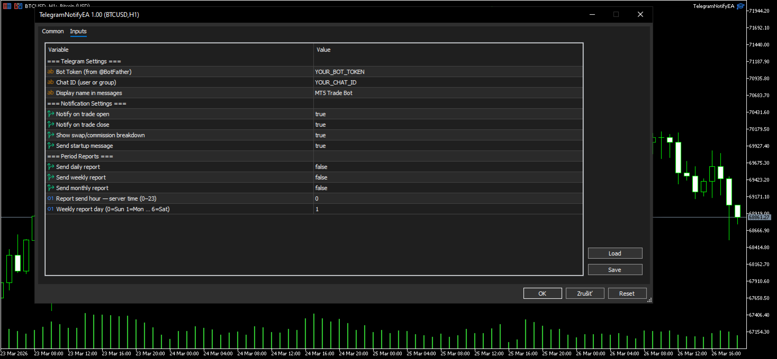Click the dialog resize grip corner
This screenshot has width=777, height=359.
point(649,300)
